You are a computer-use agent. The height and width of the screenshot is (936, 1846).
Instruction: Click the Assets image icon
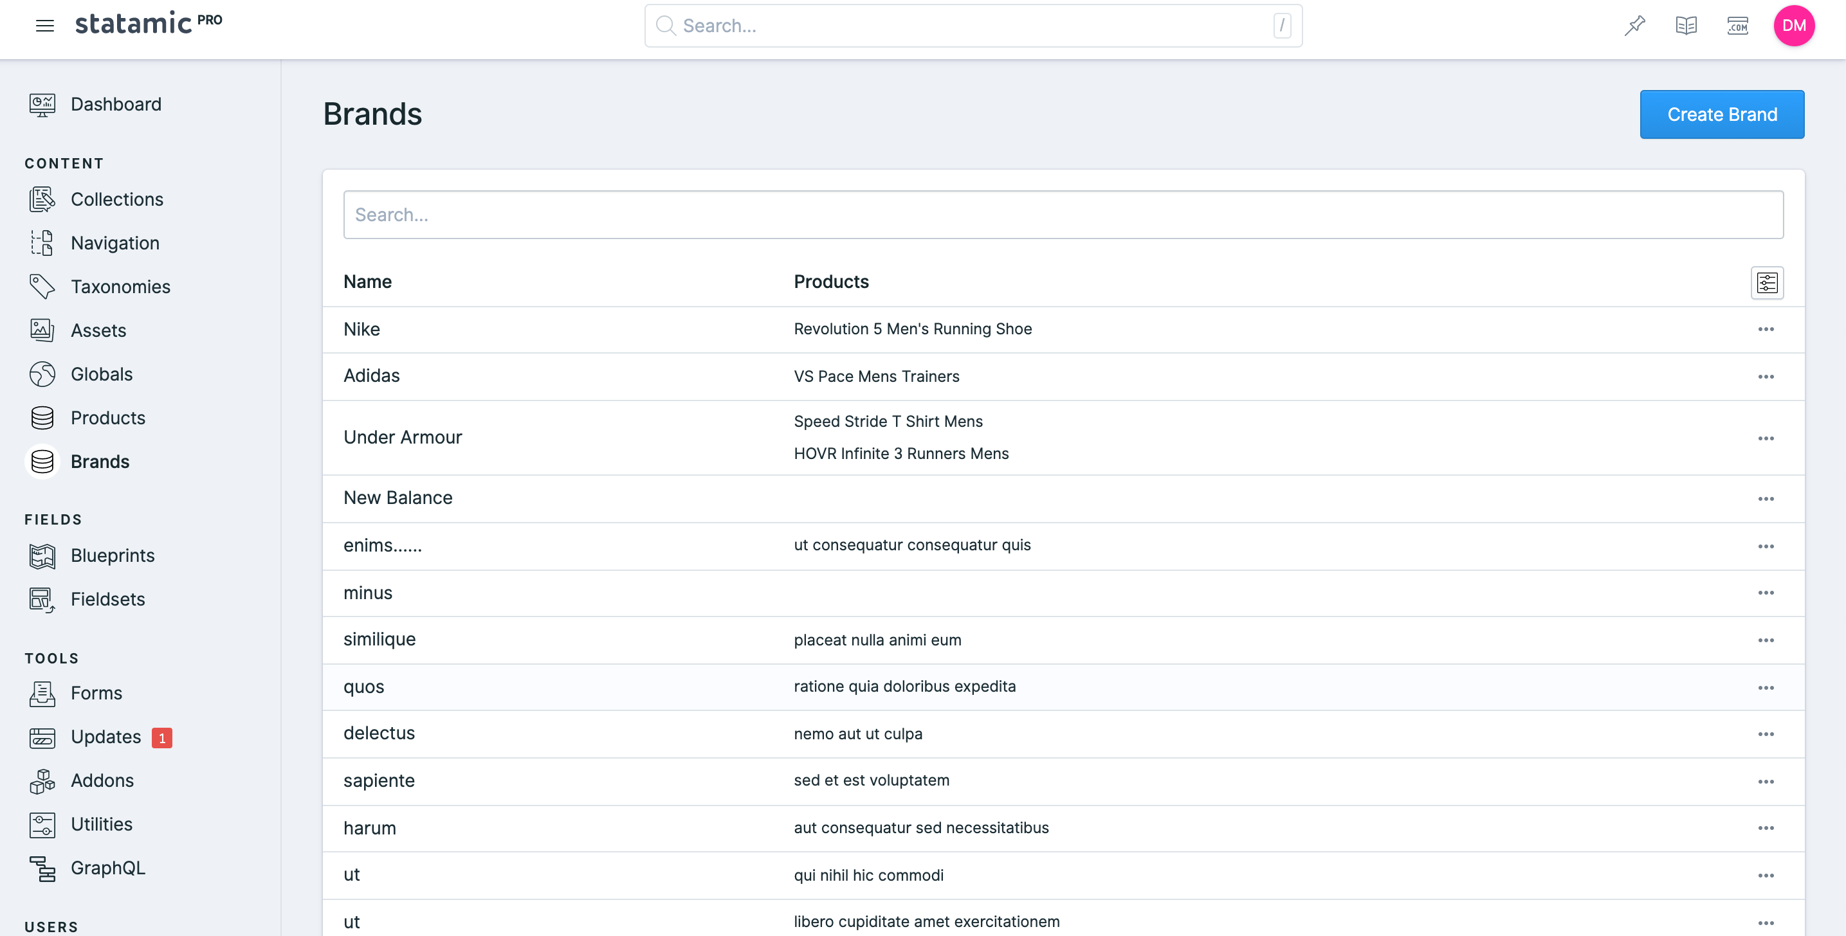(42, 331)
